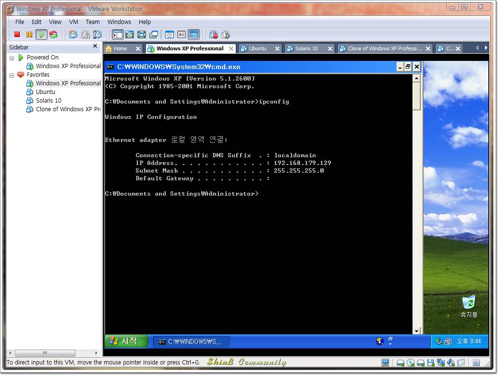Minimize the cmd.exe window
The height and width of the screenshot is (375, 498).
click(400, 67)
